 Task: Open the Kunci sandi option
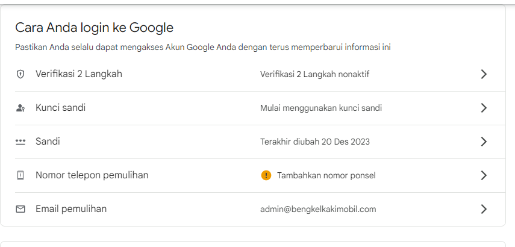pos(60,108)
